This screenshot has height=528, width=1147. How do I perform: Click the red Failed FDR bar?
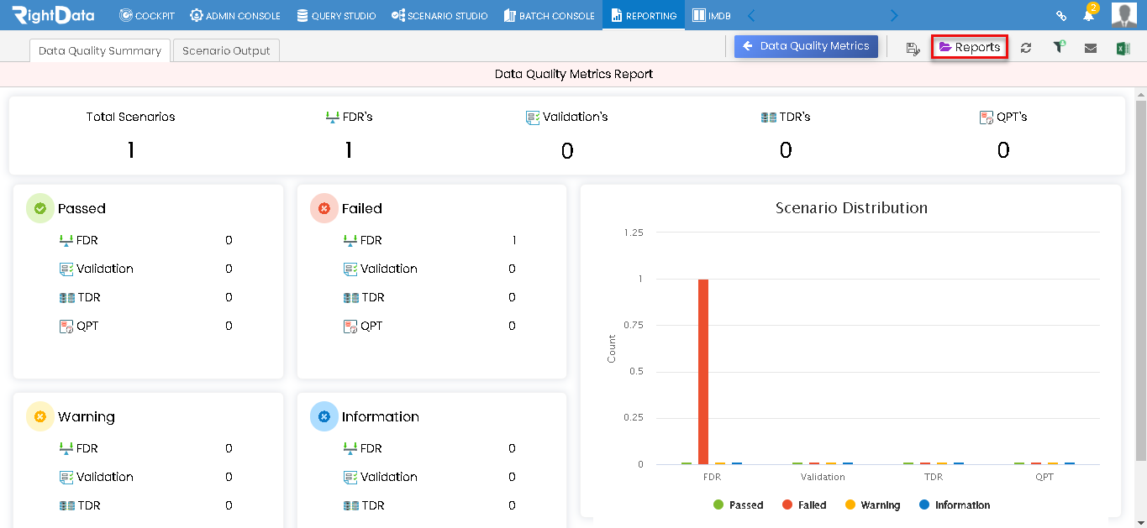coord(703,371)
